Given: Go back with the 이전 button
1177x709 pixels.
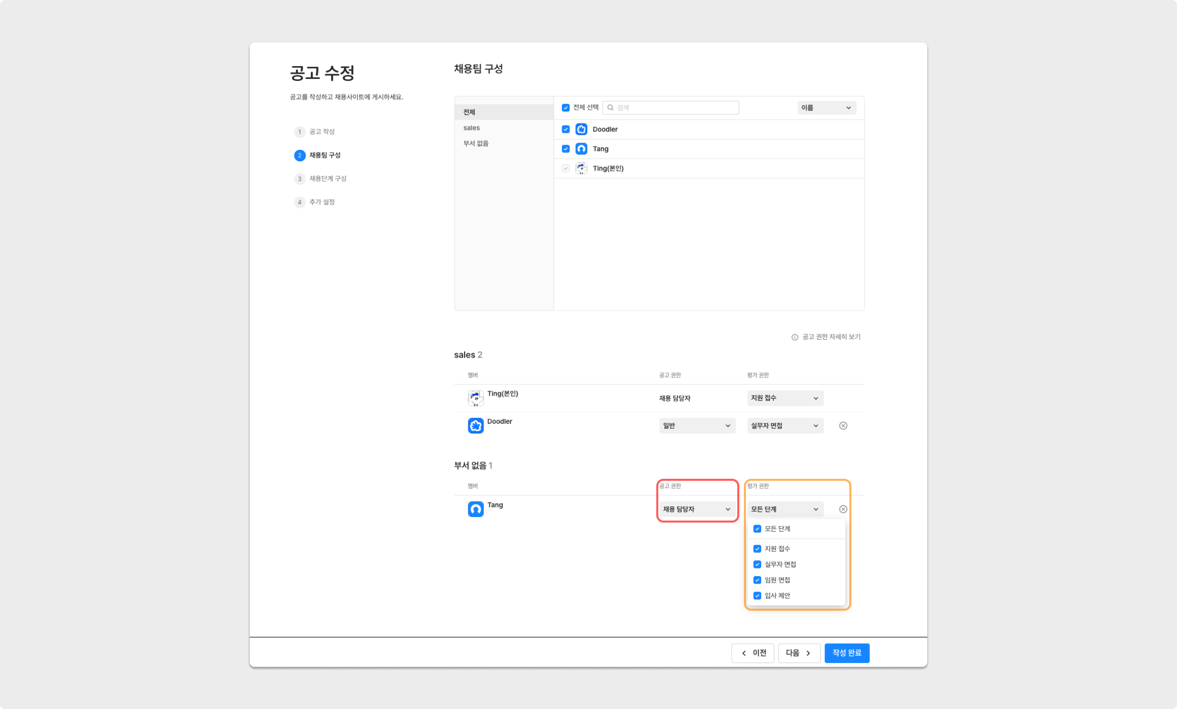Looking at the screenshot, I should (x=753, y=653).
